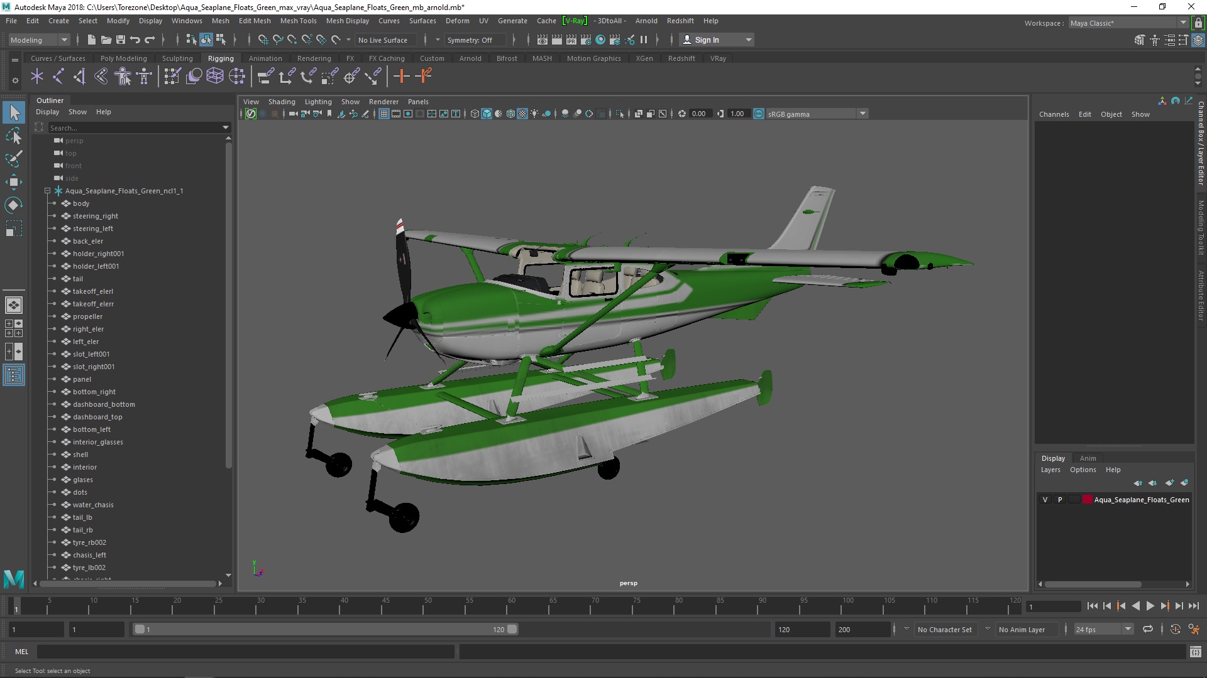Expand the Aqua_Seaplane_Floats_Green_ncl1_1 tree node
This screenshot has width=1207, height=678.
pos(47,190)
